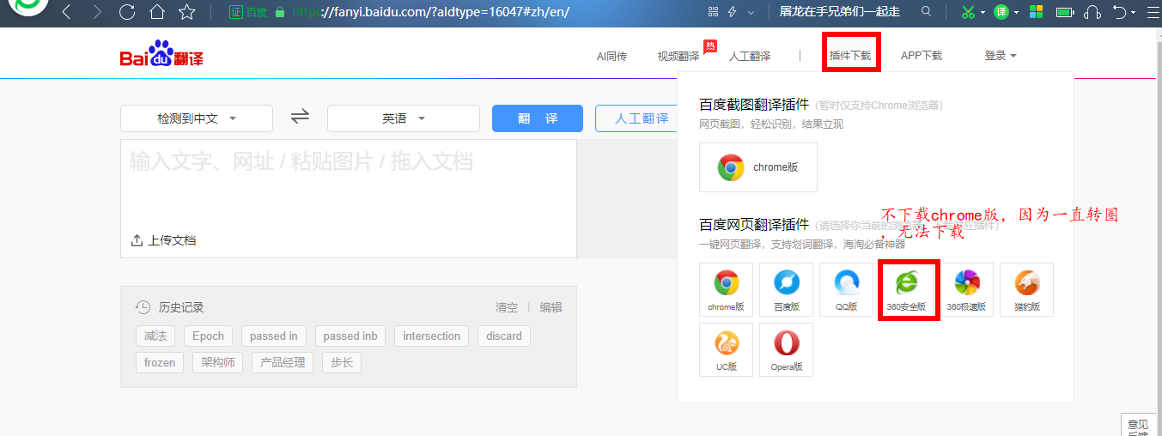Choose the 360极速版 plugin icon
The height and width of the screenshot is (436, 1162).
tap(966, 289)
